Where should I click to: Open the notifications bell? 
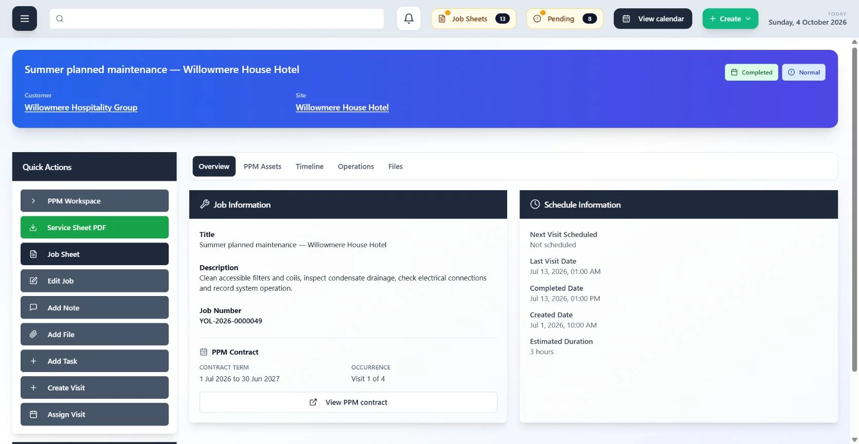409,18
